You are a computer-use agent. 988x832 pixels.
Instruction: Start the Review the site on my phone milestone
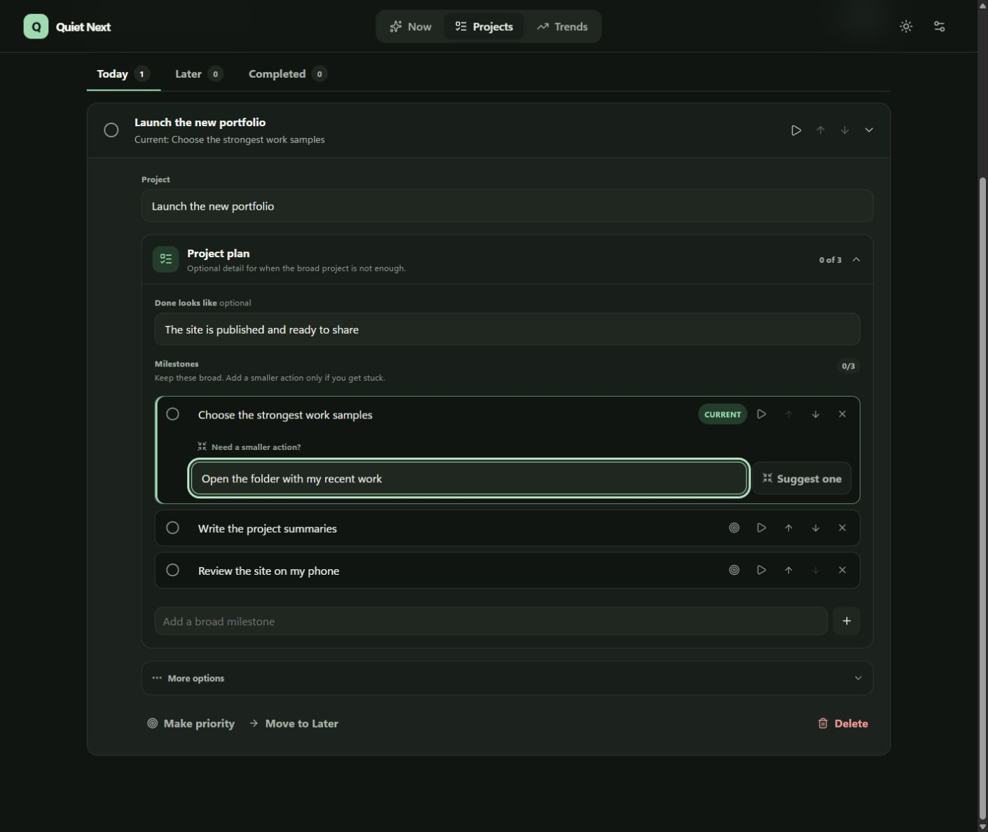click(762, 571)
